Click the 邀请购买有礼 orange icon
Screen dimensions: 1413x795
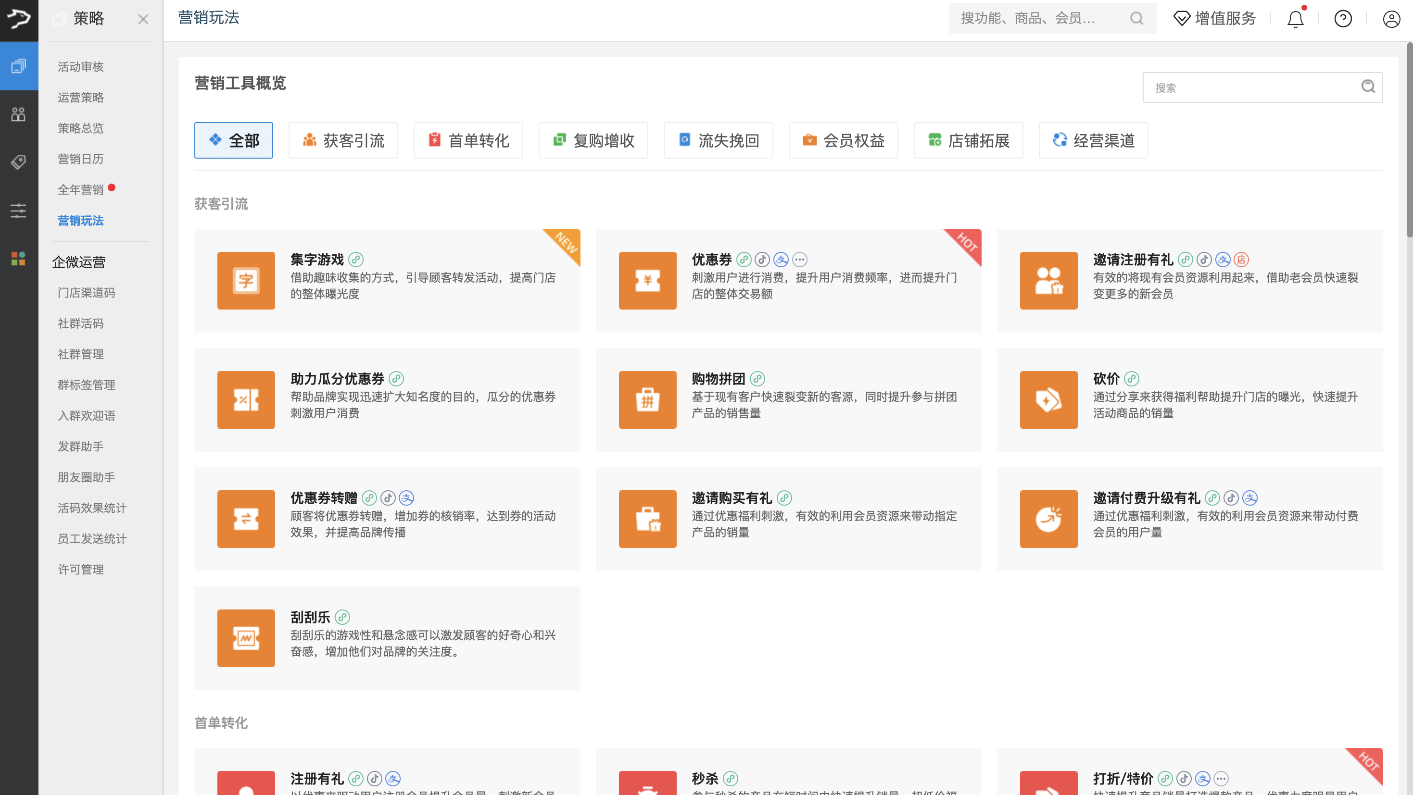tap(647, 519)
